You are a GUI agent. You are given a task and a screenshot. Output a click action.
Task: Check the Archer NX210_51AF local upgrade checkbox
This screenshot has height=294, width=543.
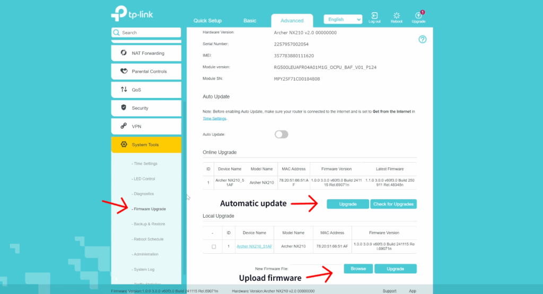214,247
